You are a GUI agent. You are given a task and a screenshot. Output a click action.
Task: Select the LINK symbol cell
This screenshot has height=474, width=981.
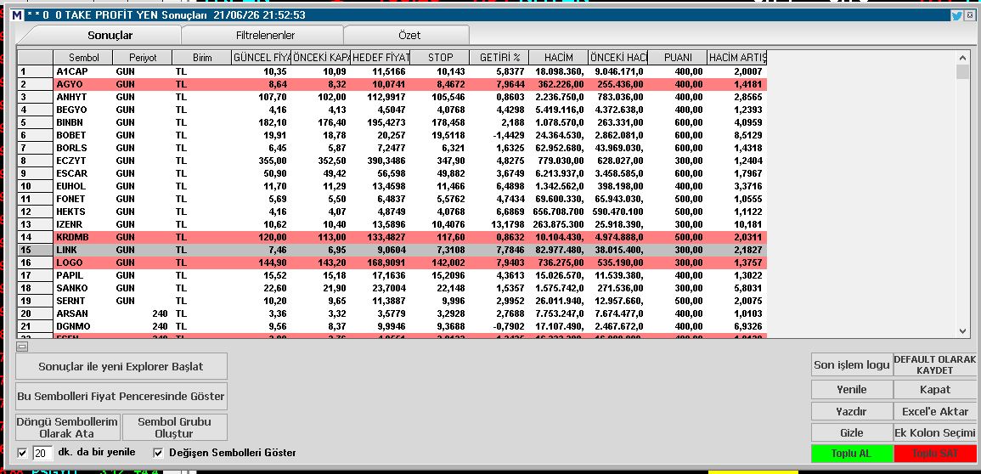click(x=83, y=250)
